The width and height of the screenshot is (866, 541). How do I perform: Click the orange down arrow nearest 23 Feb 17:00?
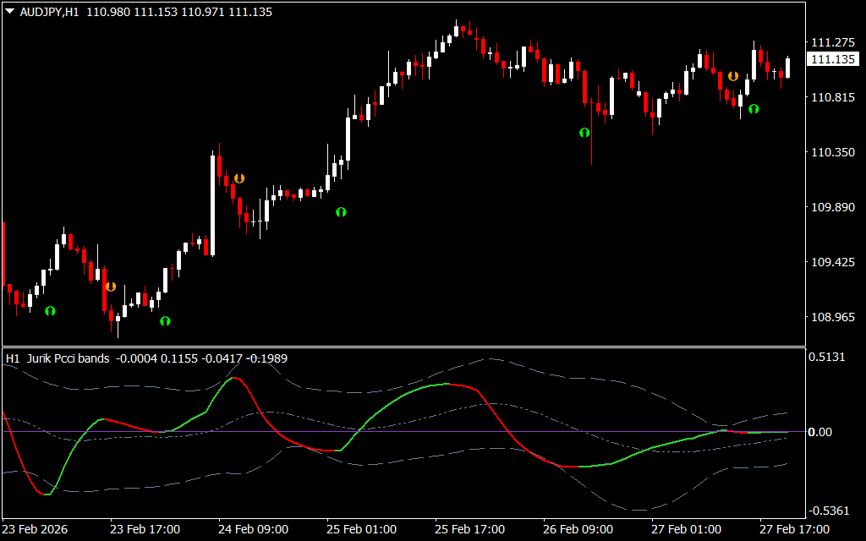[110, 287]
